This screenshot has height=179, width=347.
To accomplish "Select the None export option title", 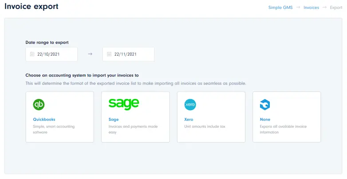I will (x=265, y=119).
